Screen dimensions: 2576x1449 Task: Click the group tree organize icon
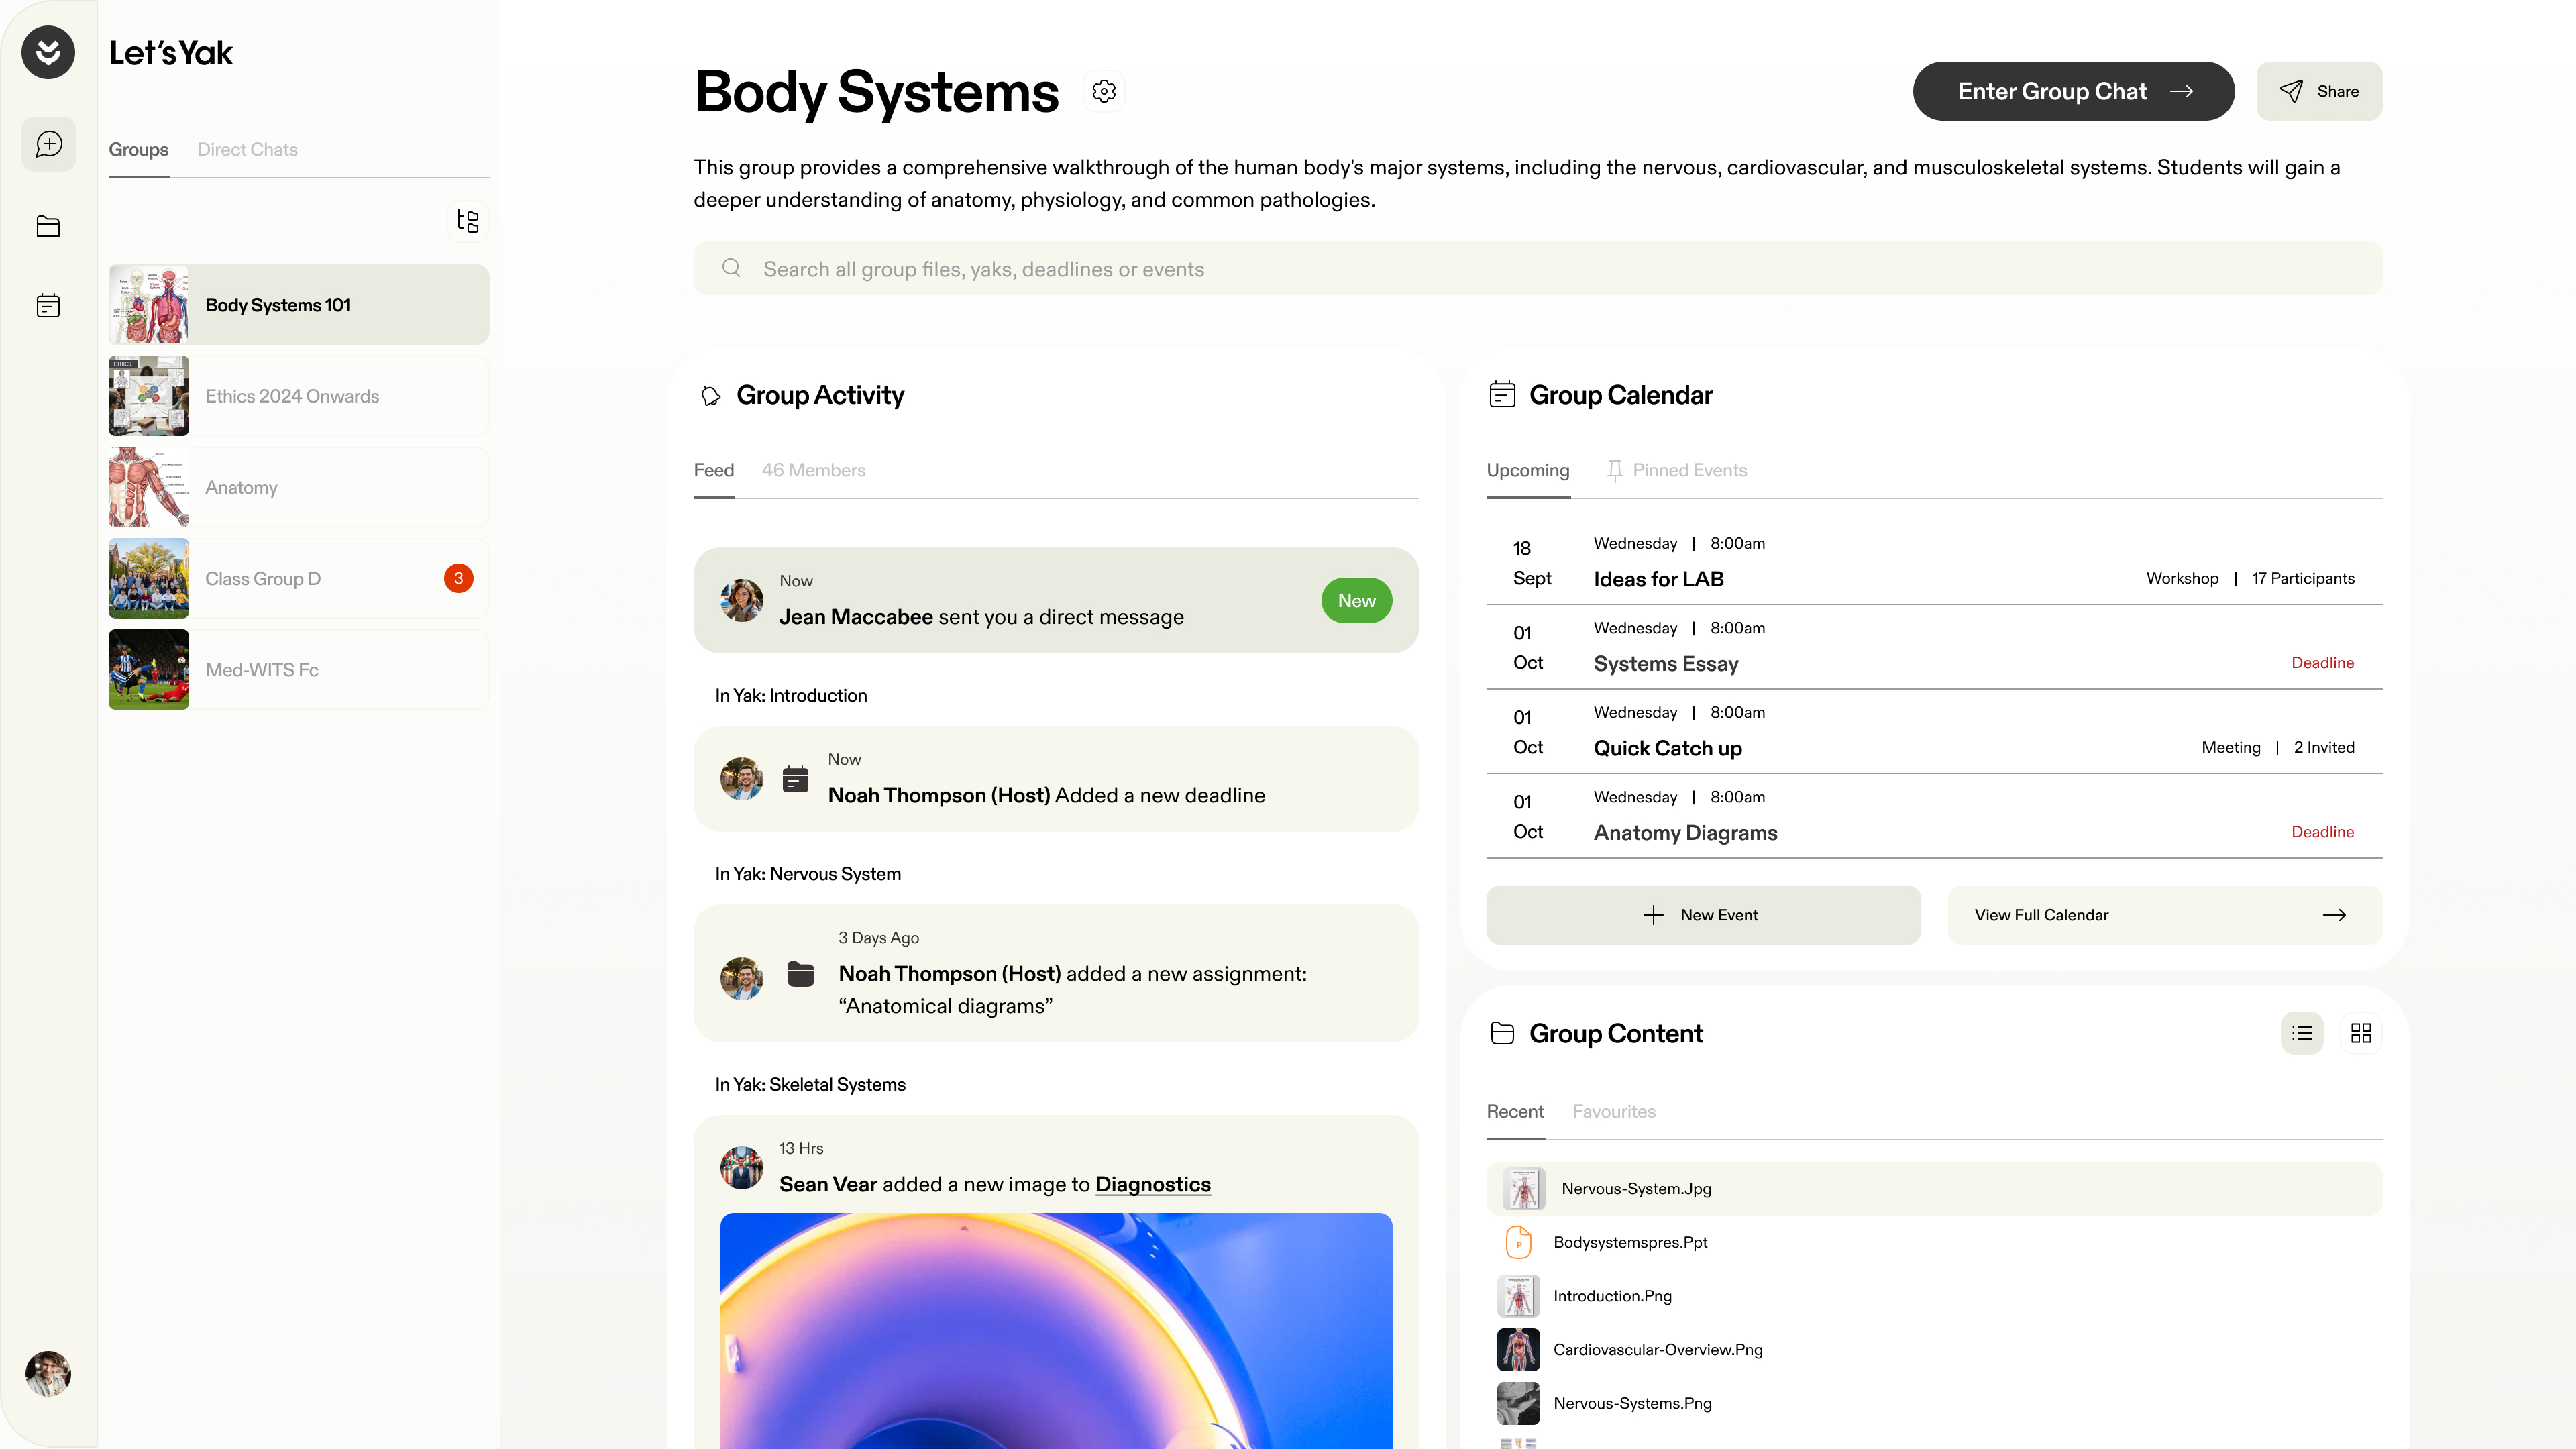click(x=467, y=221)
